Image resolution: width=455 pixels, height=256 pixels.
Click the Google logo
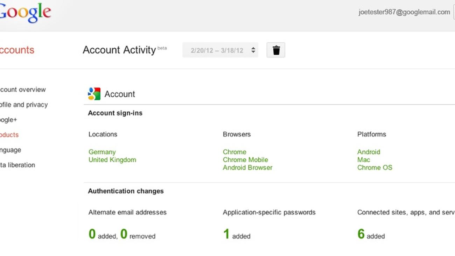(x=25, y=13)
